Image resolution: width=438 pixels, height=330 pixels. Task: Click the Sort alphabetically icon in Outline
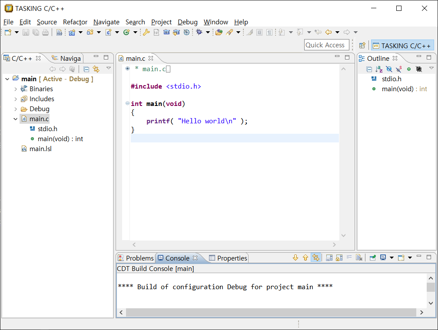(x=379, y=69)
